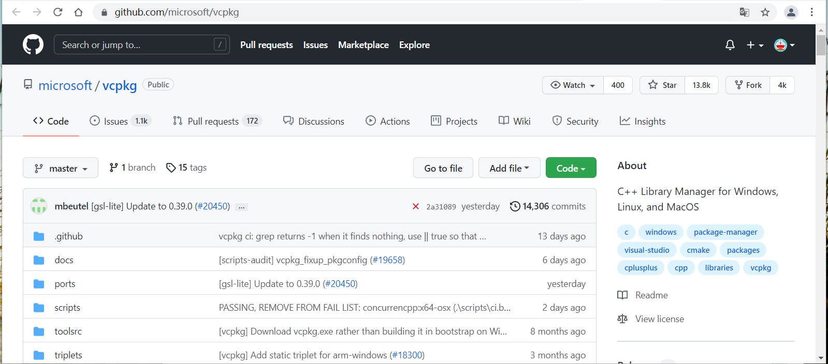The width and height of the screenshot is (828, 364).
Task: Open the Discussions tab
Action: [314, 121]
